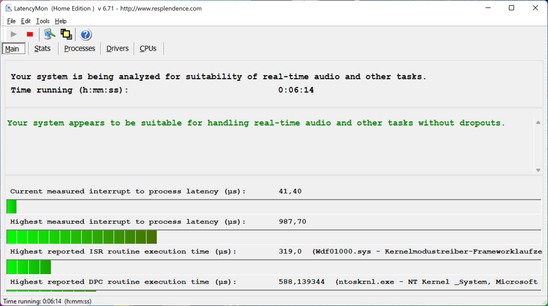Select the elapsed time value 0:06:14
The height and width of the screenshot is (306, 548).
tap(296, 90)
